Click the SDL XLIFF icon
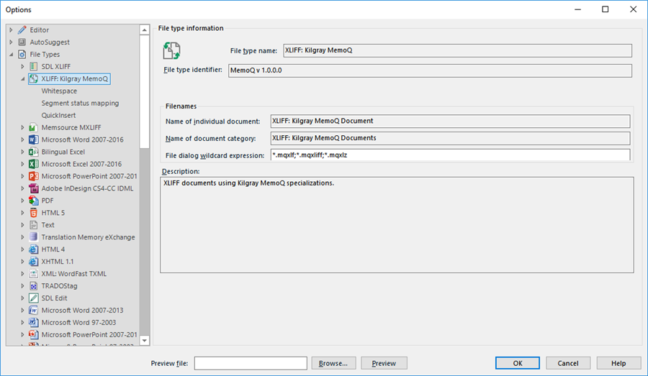648x376 pixels. (33, 66)
